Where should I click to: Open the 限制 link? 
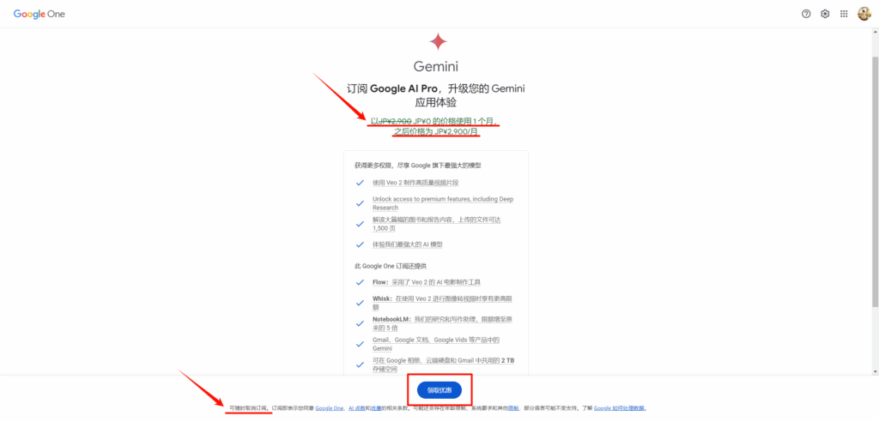pyautogui.click(x=513, y=408)
